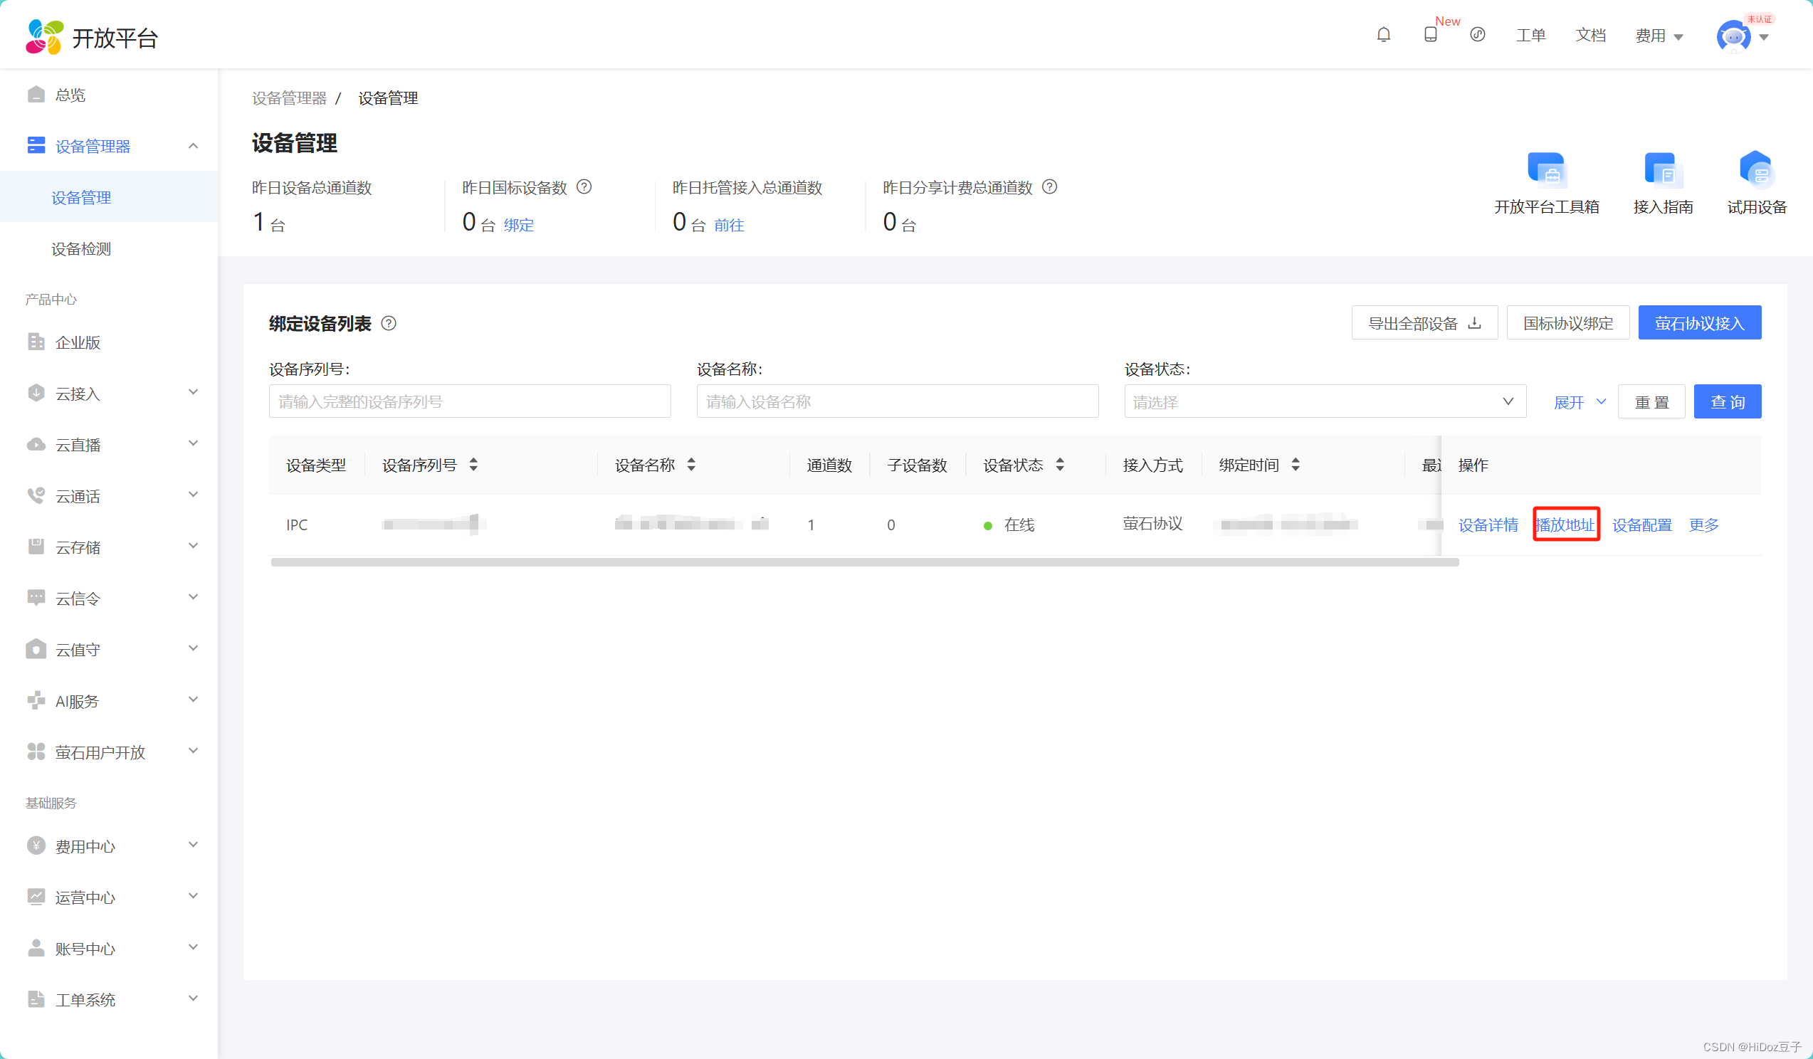This screenshot has height=1059, width=1813.
Task: Click the 萤石协议接入 button
Action: [x=1699, y=323]
